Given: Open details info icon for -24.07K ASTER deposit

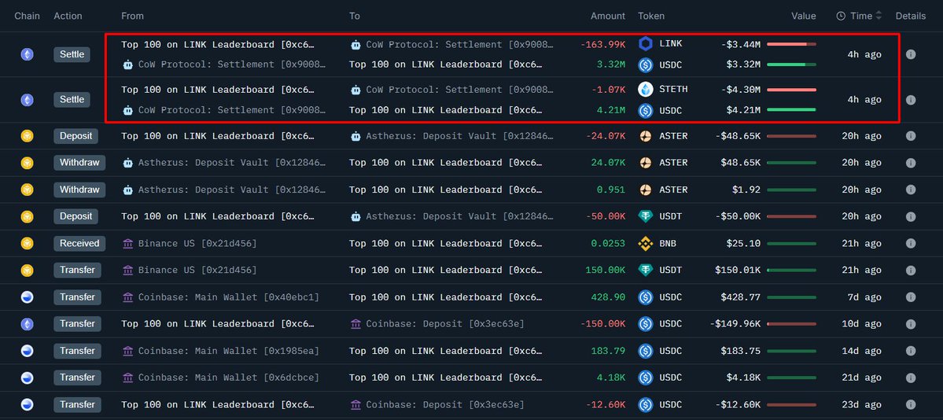Looking at the screenshot, I should click(x=911, y=136).
